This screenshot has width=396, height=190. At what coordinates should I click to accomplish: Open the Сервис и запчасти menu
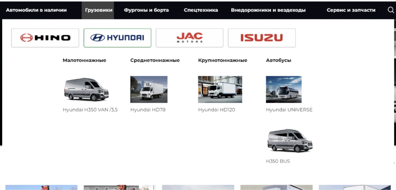click(351, 10)
